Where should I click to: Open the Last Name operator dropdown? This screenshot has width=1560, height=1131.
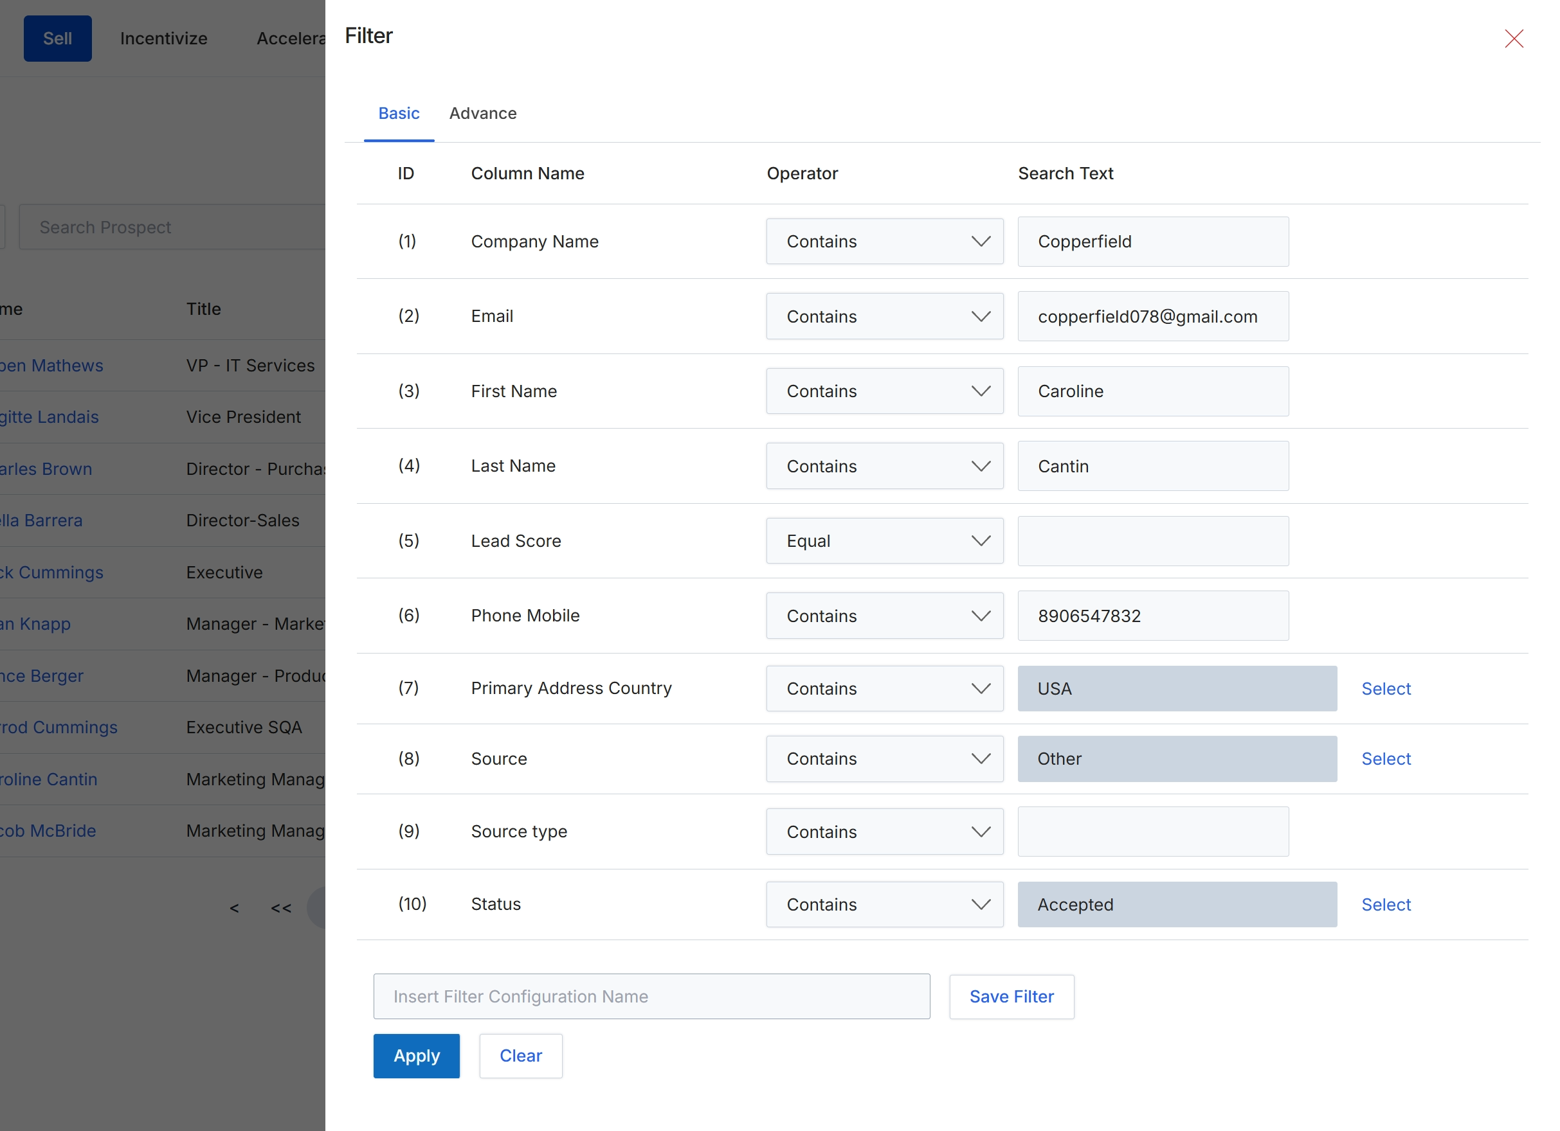tap(885, 466)
